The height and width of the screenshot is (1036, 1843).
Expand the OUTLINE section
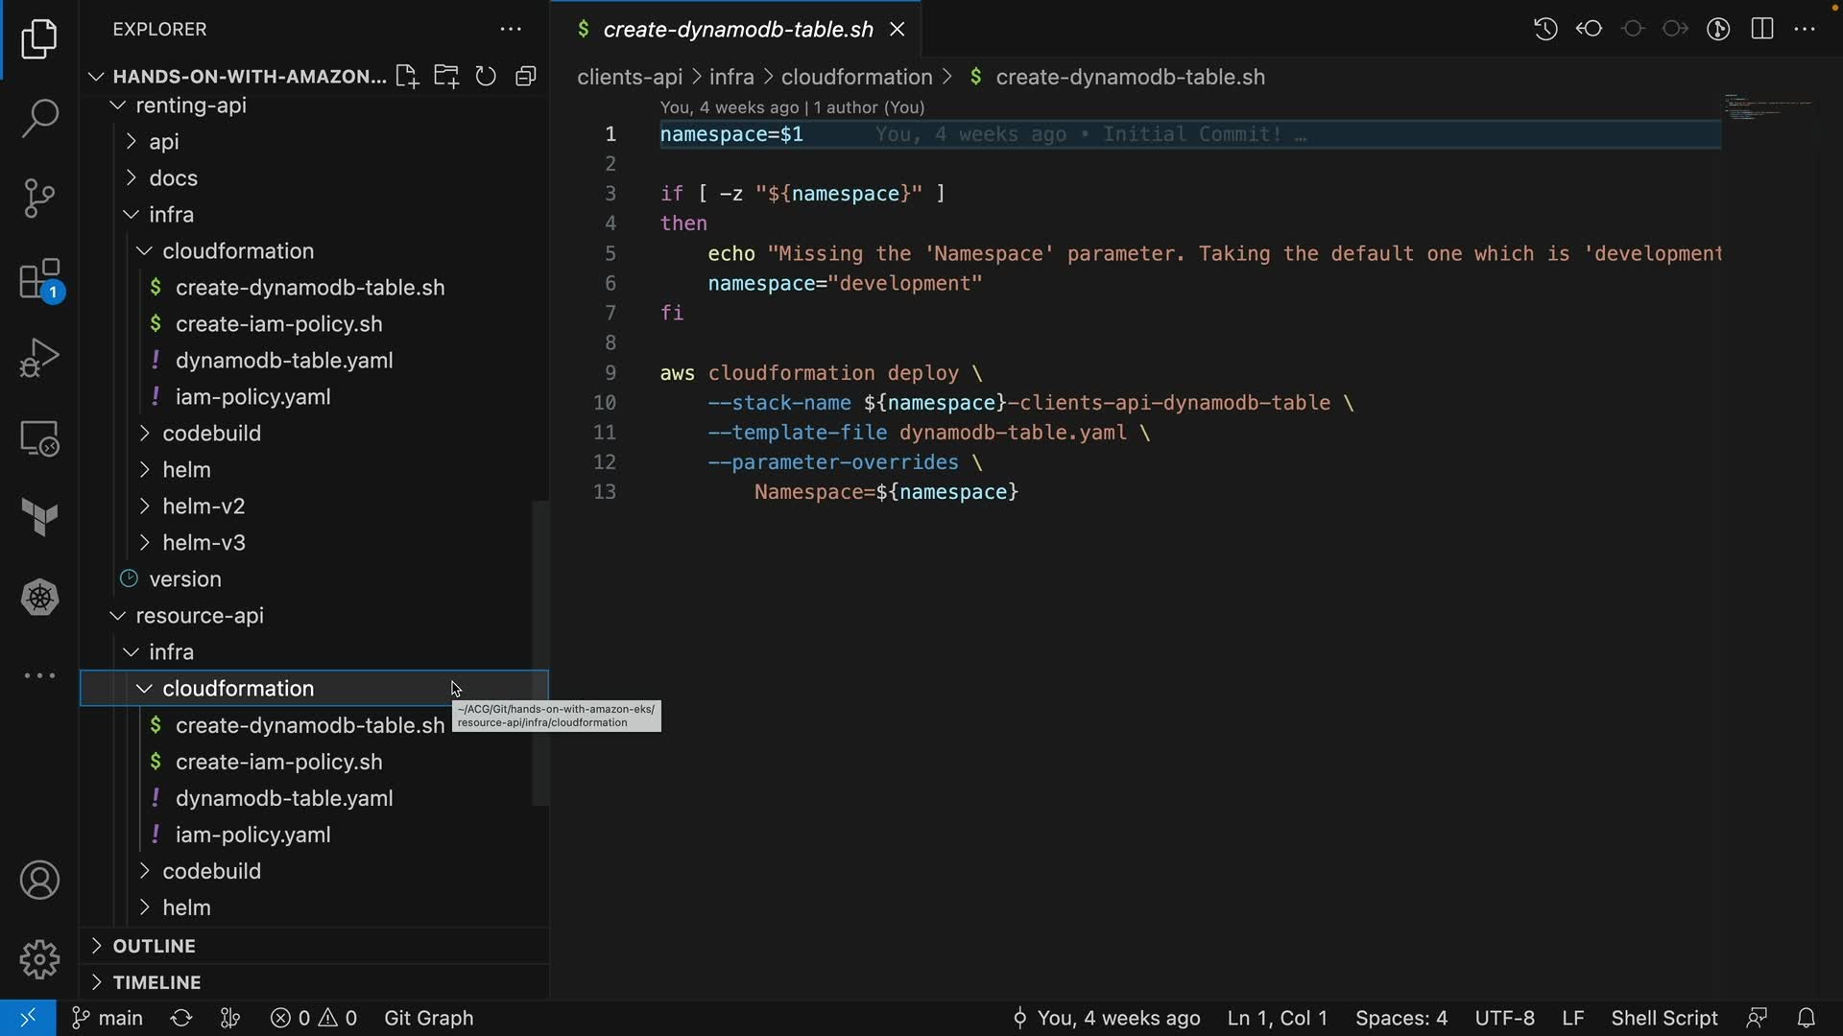(x=154, y=946)
